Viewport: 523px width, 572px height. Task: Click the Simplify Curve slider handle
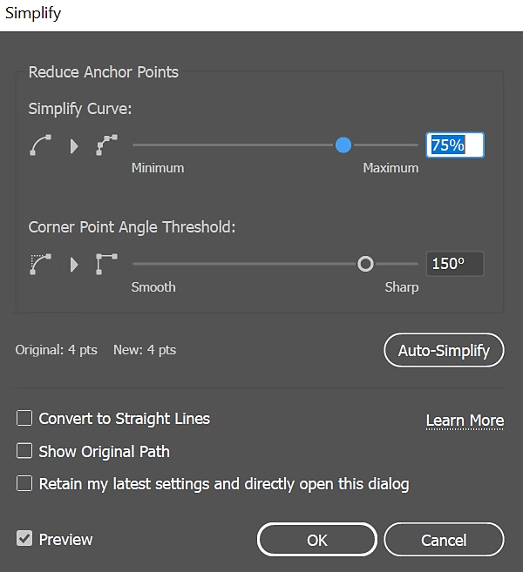pyautogui.click(x=343, y=145)
